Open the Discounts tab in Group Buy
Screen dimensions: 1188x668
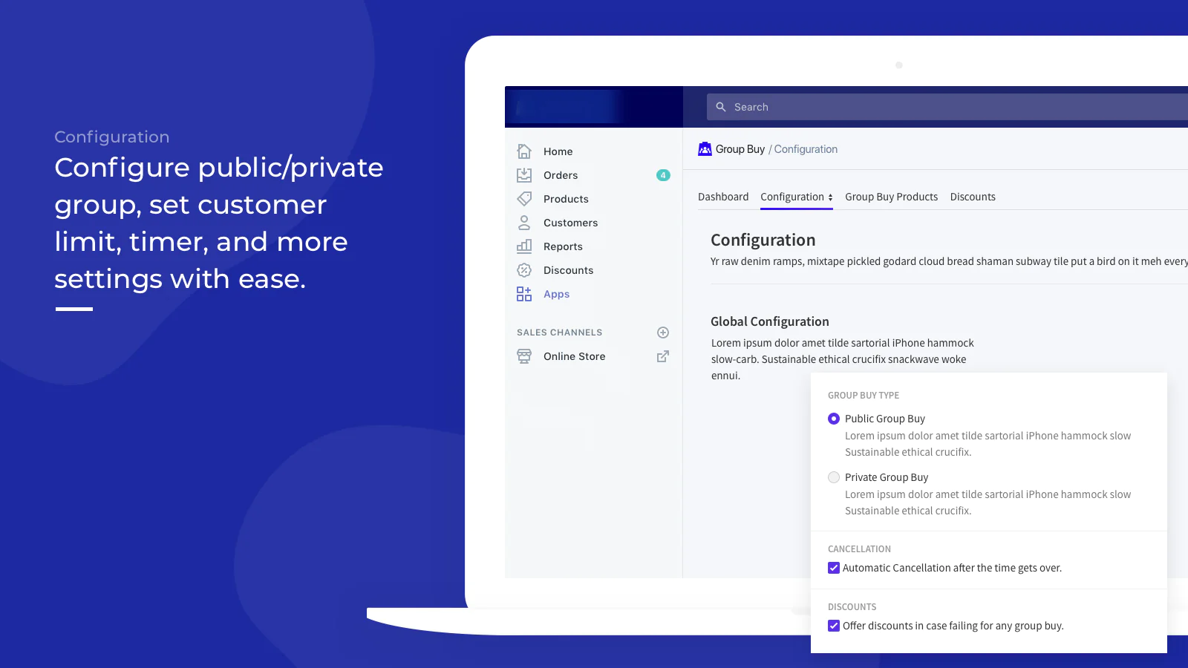click(973, 197)
